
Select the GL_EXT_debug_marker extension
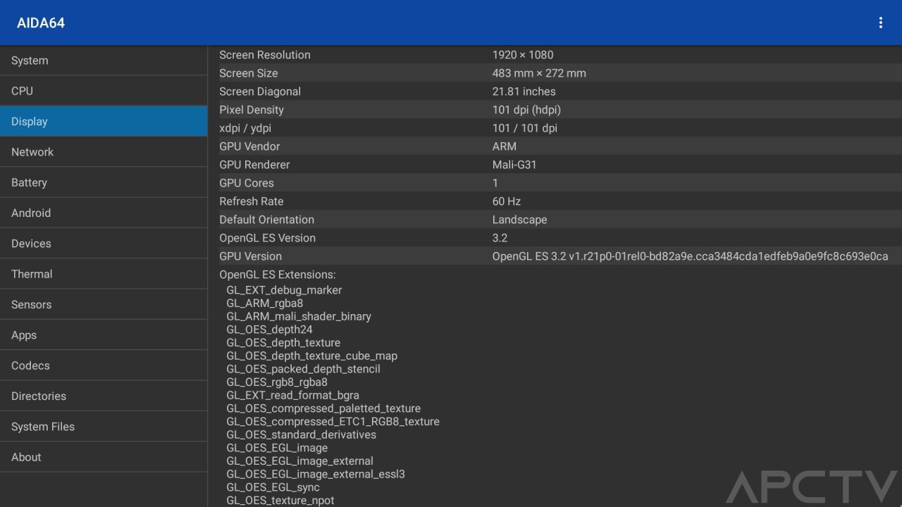(284, 290)
